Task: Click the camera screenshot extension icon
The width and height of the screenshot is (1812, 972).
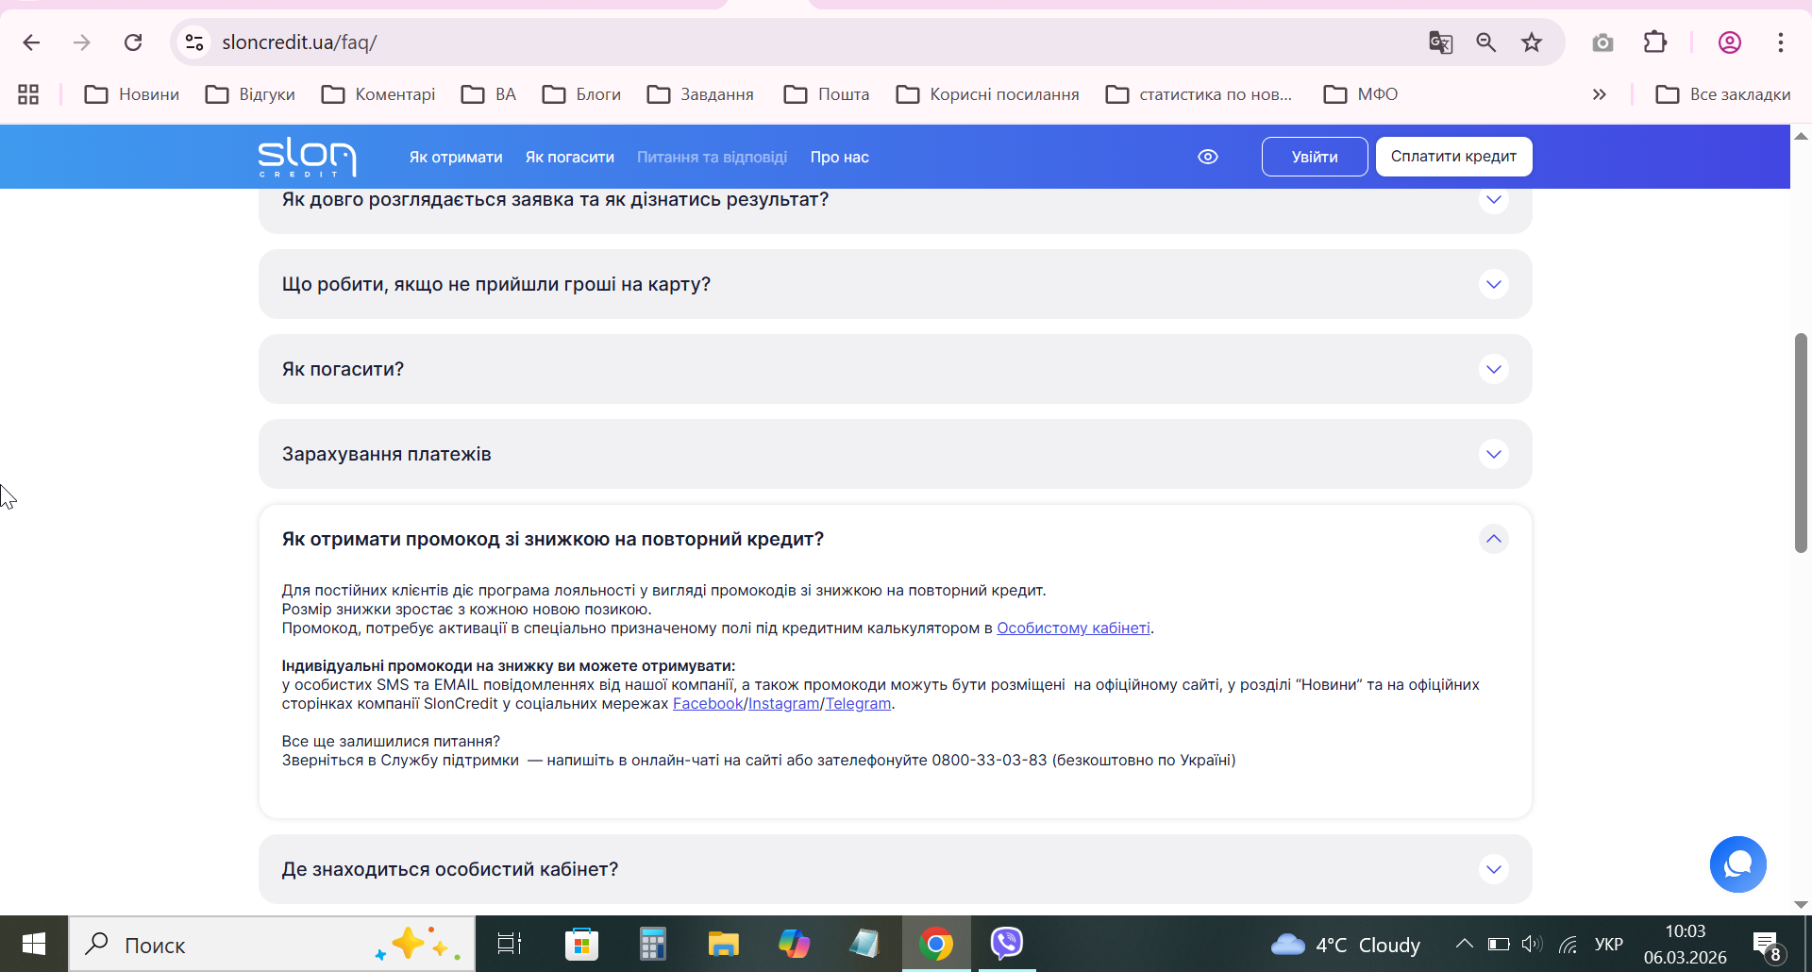Action: click(1602, 42)
